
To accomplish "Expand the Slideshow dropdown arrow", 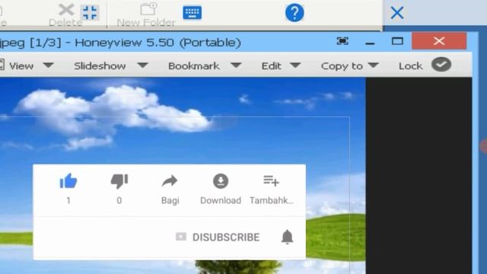I will point(142,65).
